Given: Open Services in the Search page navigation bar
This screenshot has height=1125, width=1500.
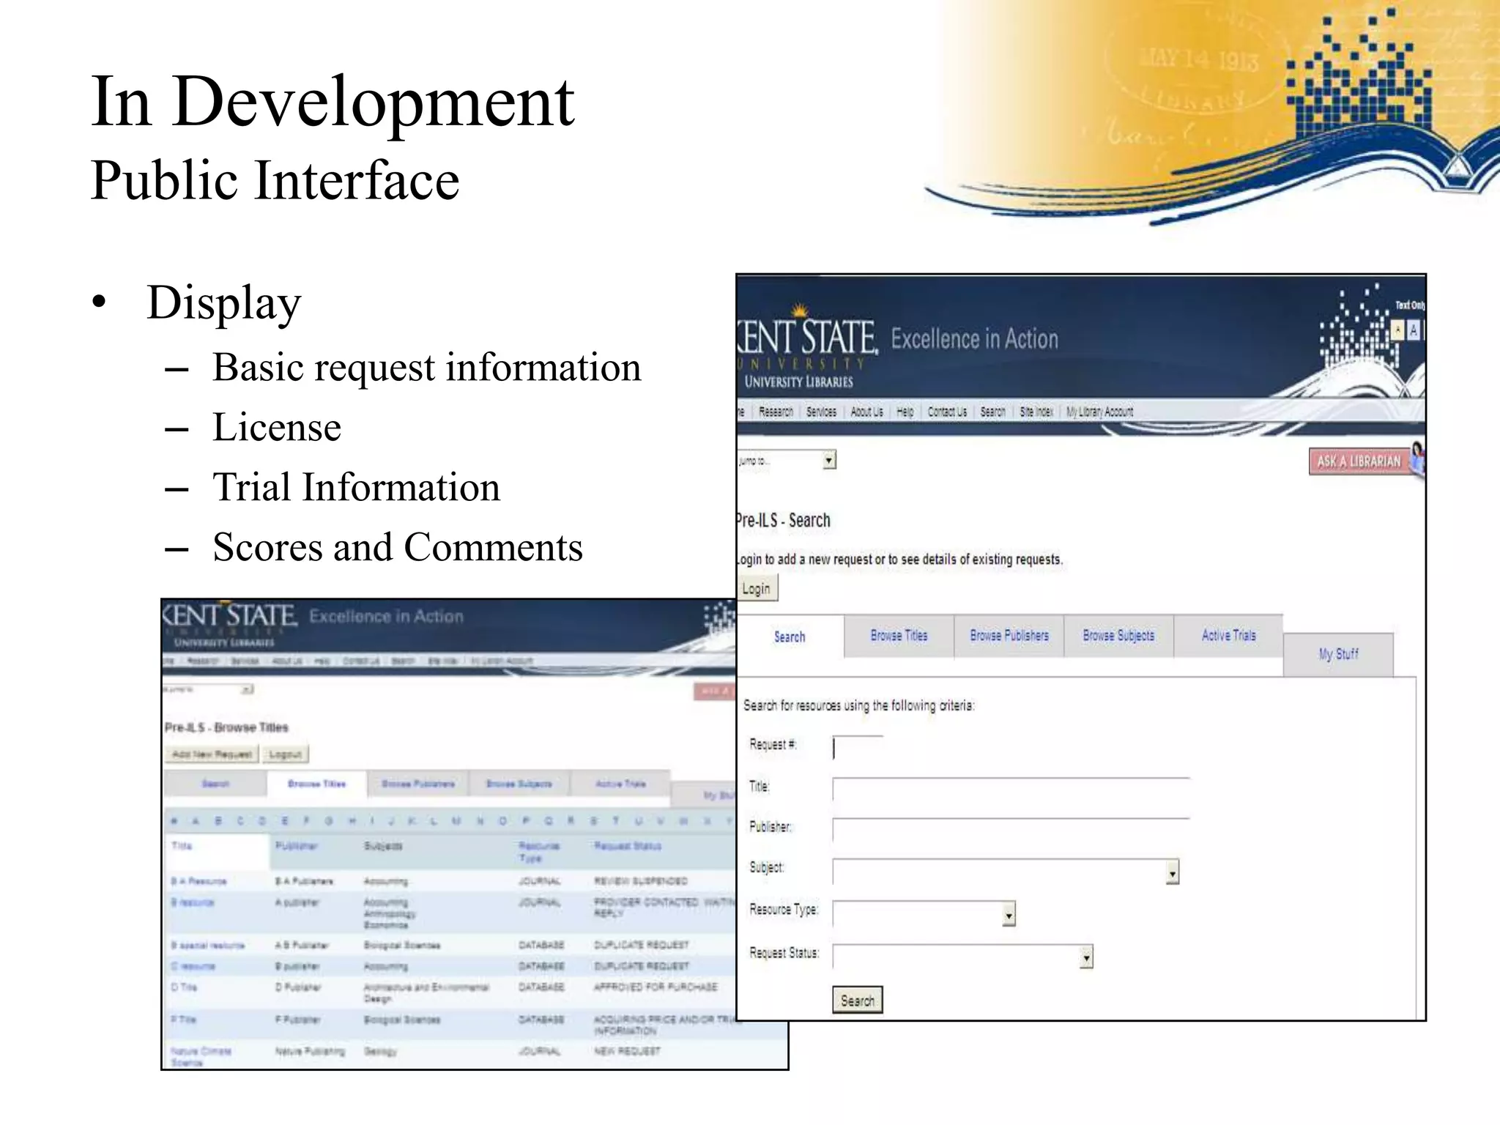Looking at the screenshot, I should [x=821, y=412].
